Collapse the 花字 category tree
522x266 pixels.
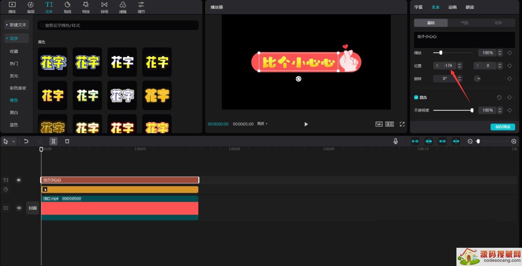click(7, 38)
